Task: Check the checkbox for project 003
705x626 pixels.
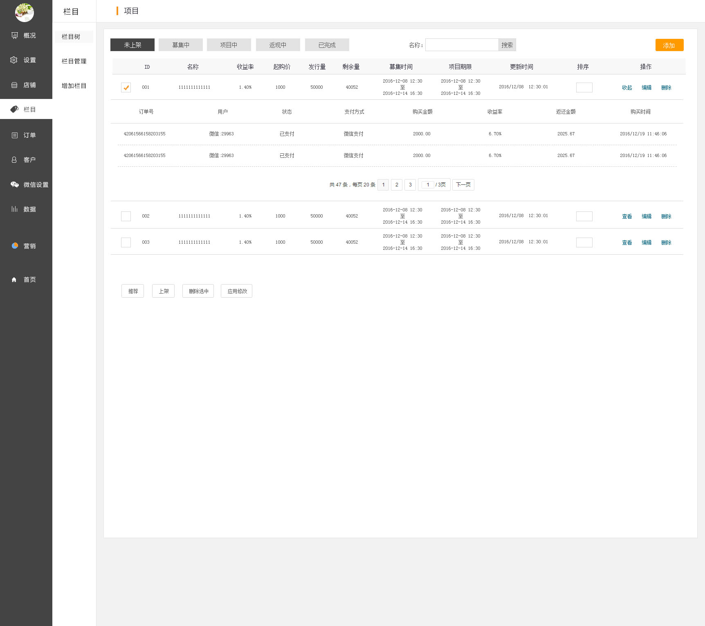Action: (x=126, y=242)
